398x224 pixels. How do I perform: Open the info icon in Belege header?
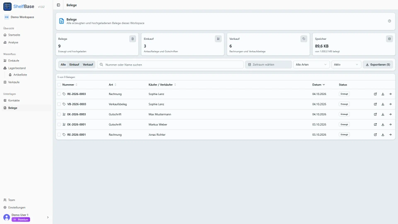tap(389, 21)
